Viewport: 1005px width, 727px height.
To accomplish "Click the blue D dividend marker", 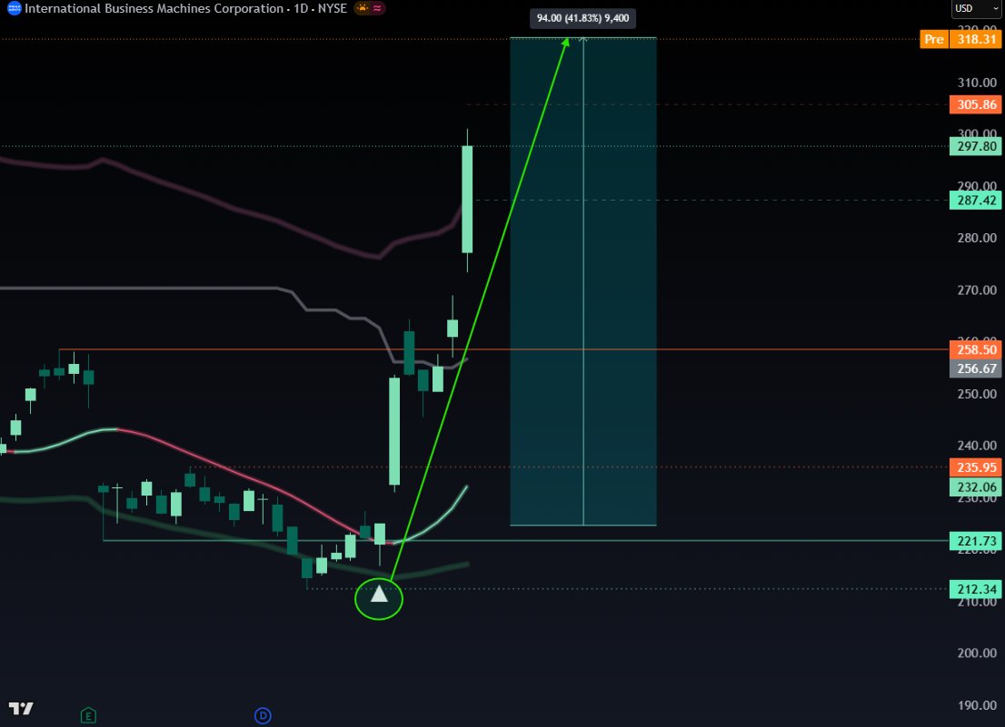I will 263,715.
